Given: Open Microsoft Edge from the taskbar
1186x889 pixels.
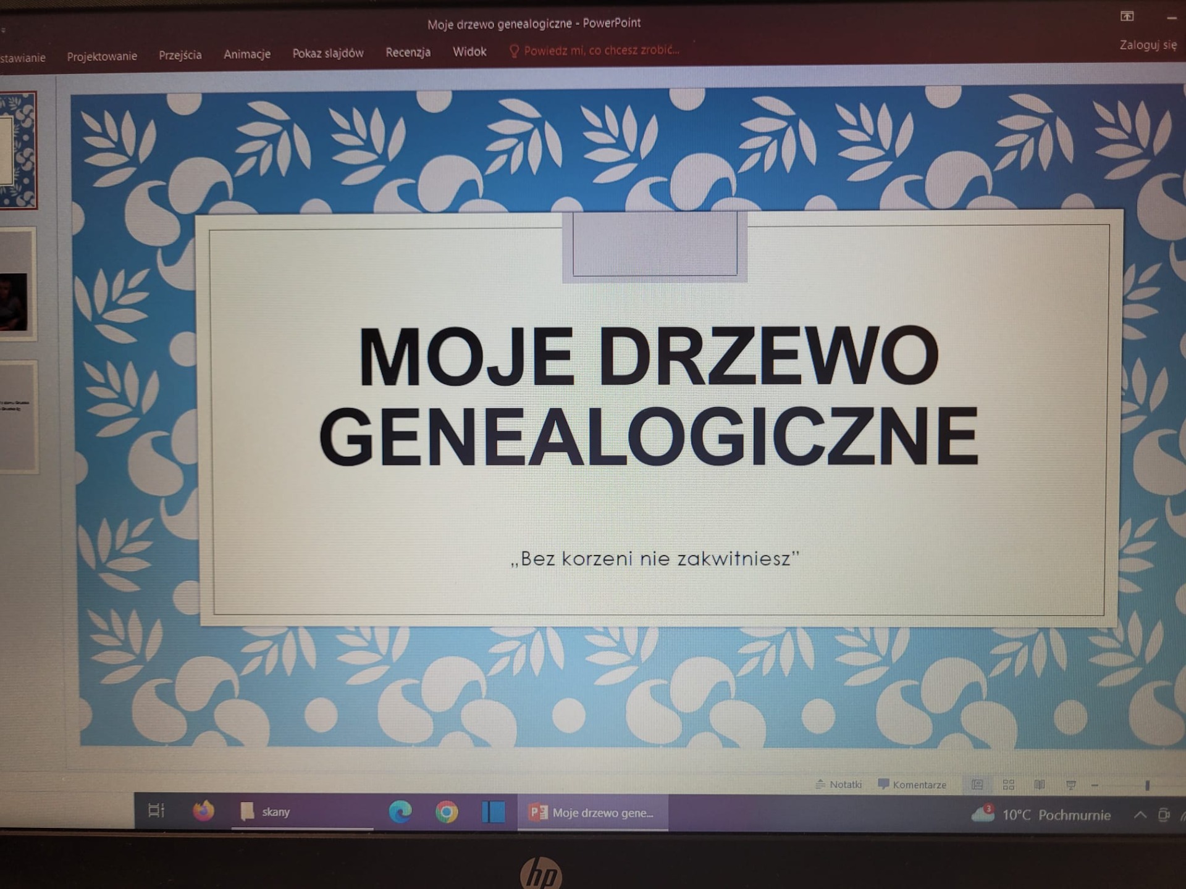Looking at the screenshot, I should point(400,812).
